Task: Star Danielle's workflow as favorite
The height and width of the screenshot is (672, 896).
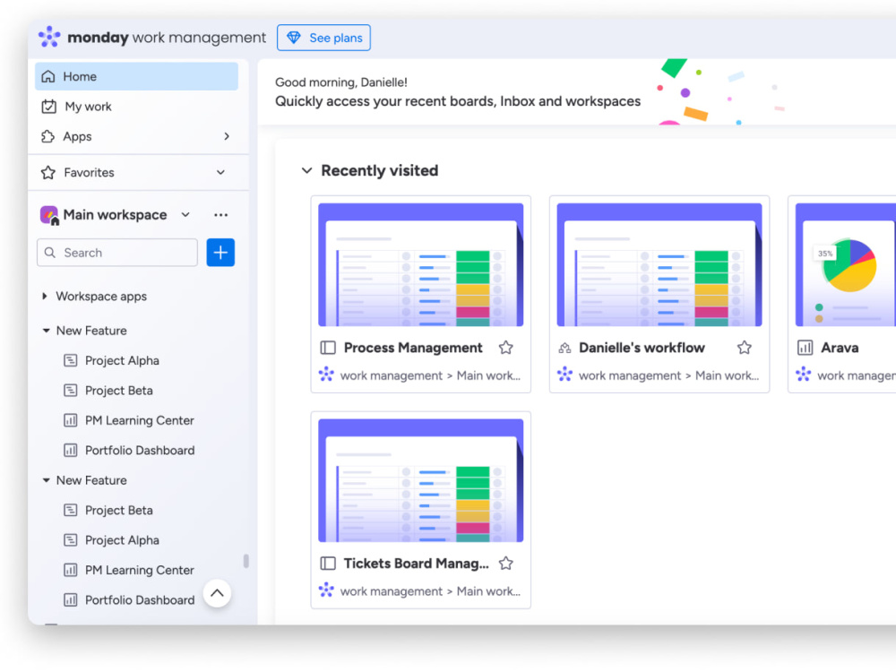Action: click(x=744, y=348)
